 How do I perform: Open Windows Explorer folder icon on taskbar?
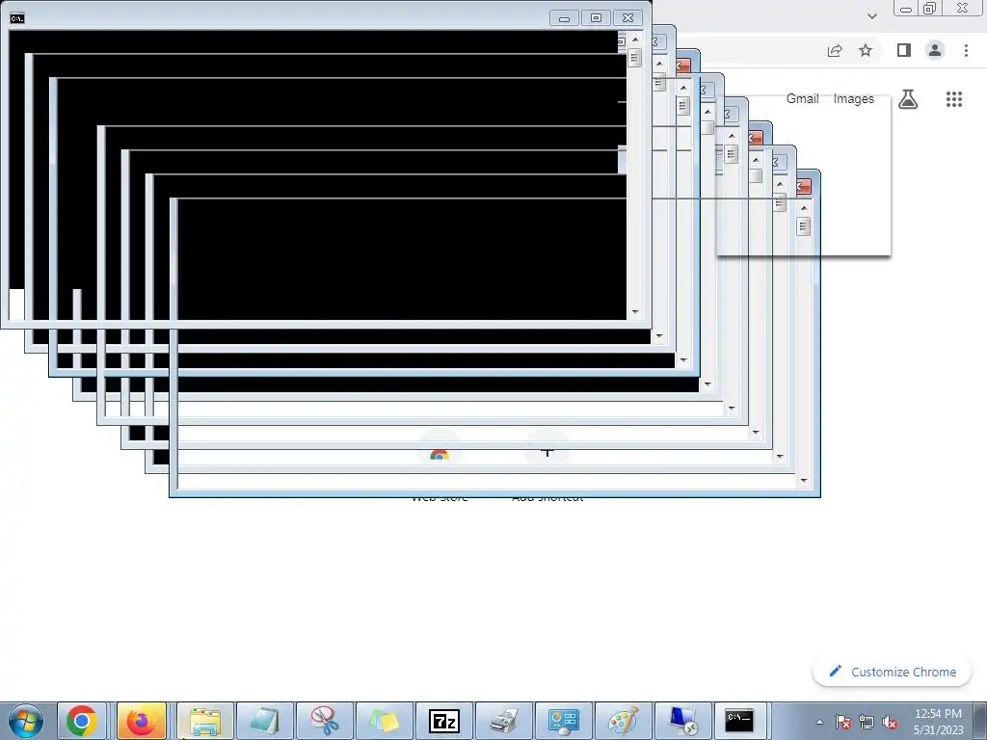click(205, 721)
